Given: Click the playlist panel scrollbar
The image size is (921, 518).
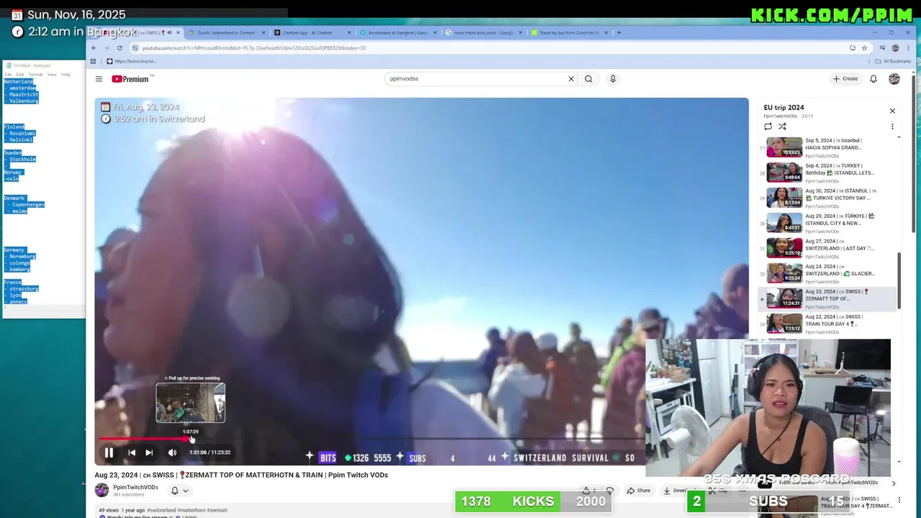Looking at the screenshot, I should tap(899, 281).
